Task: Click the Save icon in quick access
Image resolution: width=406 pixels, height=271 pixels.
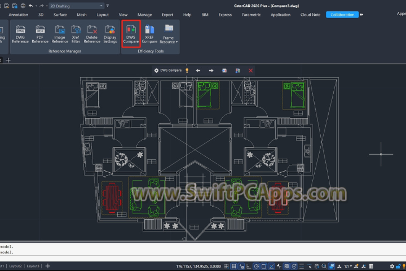Action: 7,6
